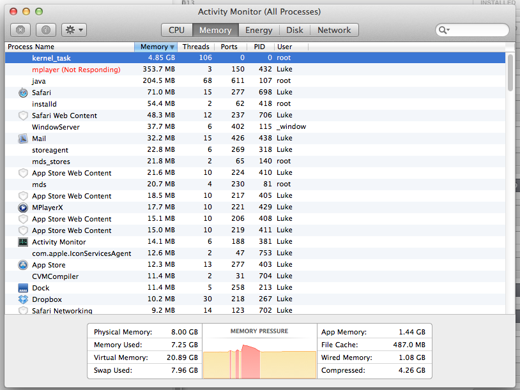Click the Safari compass icon
This screenshot has width=520, height=390.
pyautogui.click(x=23, y=93)
